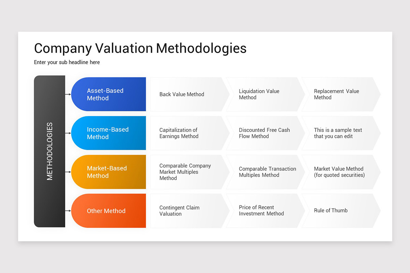The height and width of the screenshot is (273, 410).
Task: Select the Rule of Thumb arrow box
Action: coord(341,211)
